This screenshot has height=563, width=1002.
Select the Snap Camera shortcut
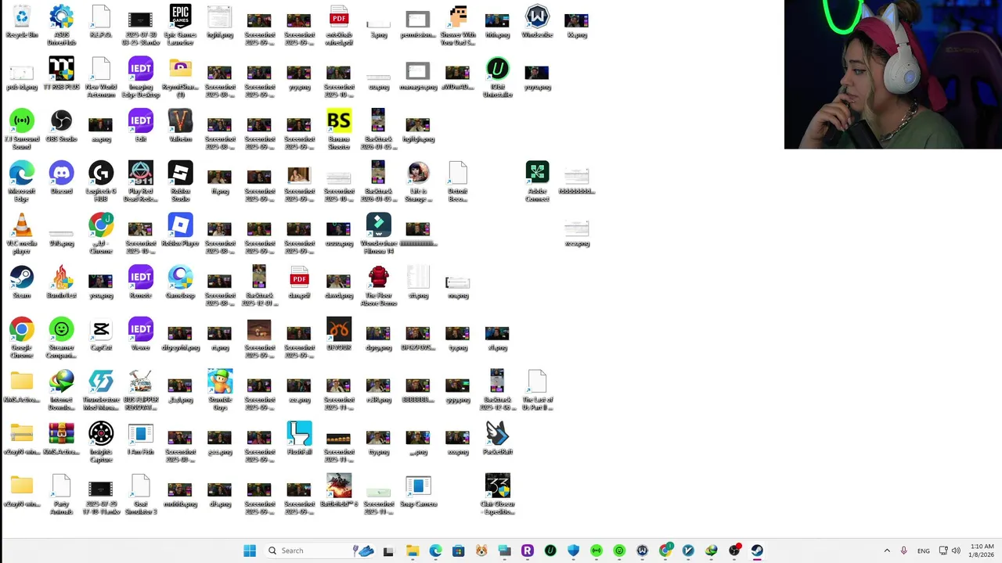point(418,491)
